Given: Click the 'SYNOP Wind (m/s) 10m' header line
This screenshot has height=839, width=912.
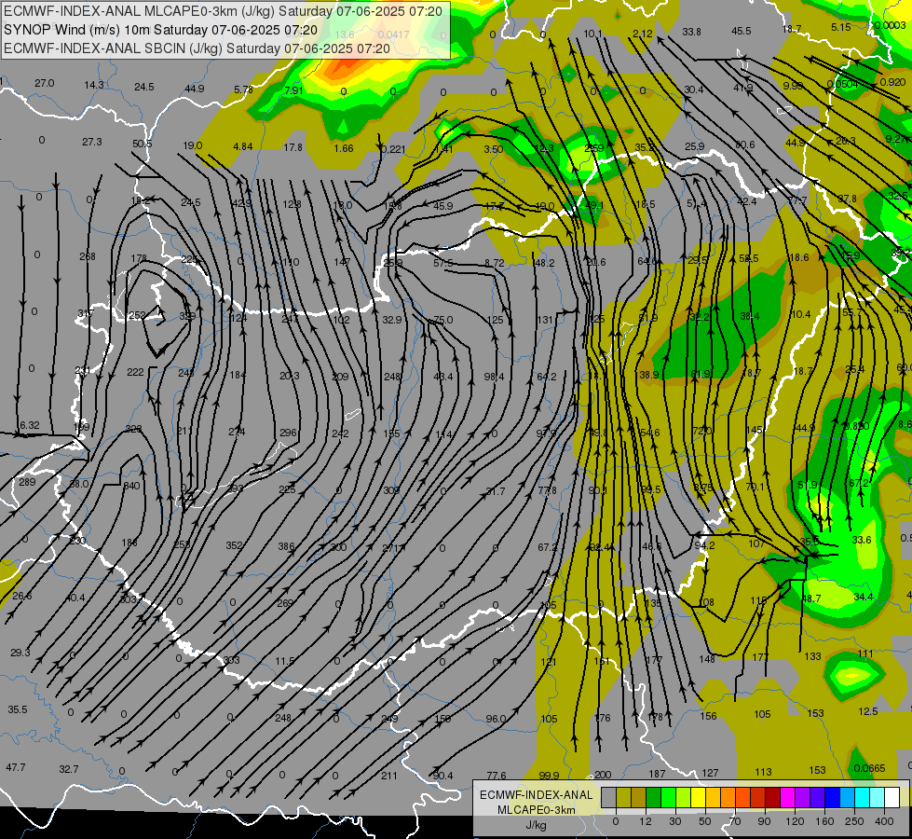Looking at the screenshot, I should (160, 30).
